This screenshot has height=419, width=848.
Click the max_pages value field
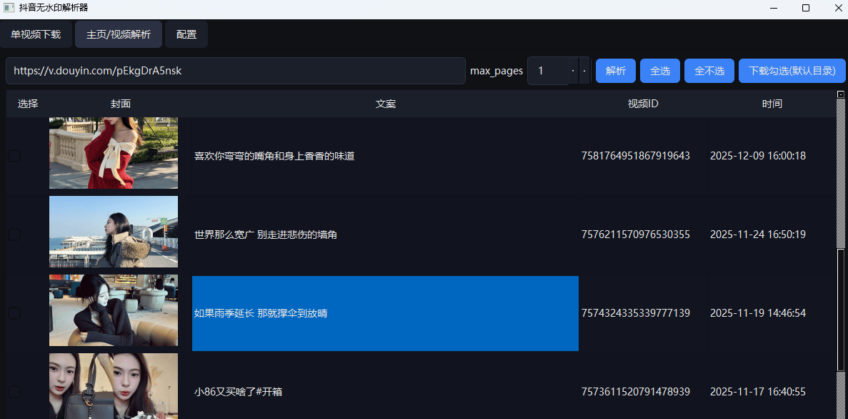[547, 71]
